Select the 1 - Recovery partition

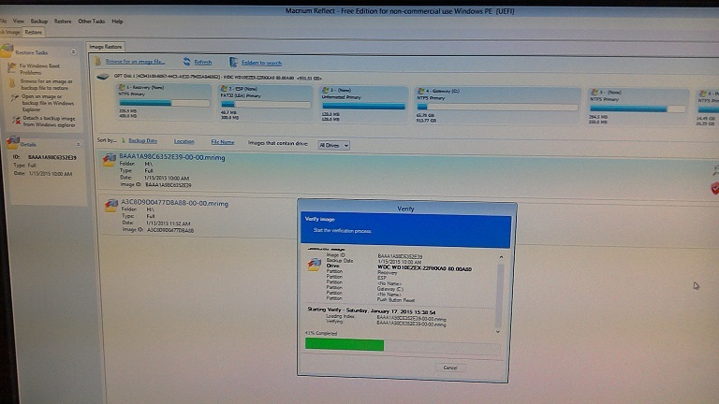[164, 101]
